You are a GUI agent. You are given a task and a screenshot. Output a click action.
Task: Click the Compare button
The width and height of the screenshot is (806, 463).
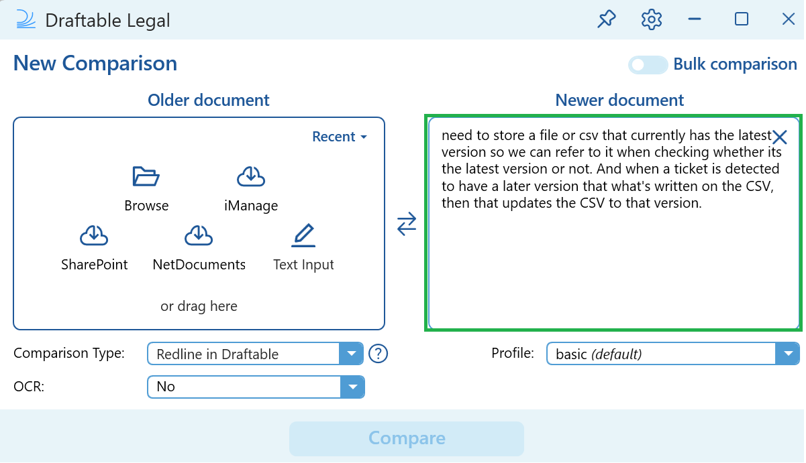406,438
